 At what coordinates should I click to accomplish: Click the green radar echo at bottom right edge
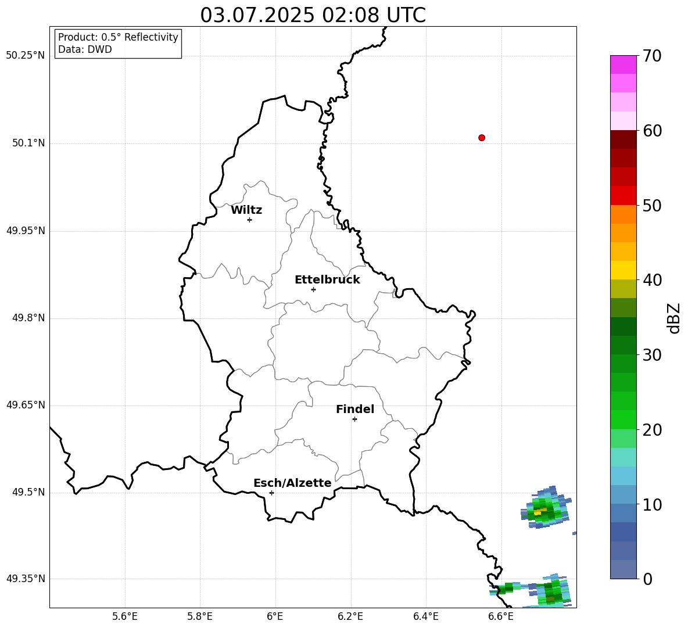pyautogui.click(x=553, y=591)
